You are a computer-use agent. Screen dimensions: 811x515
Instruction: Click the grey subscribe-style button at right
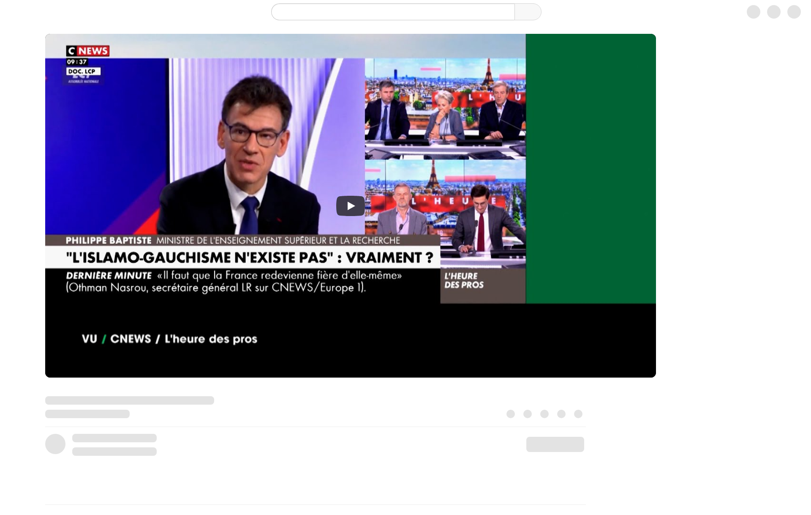(x=555, y=444)
